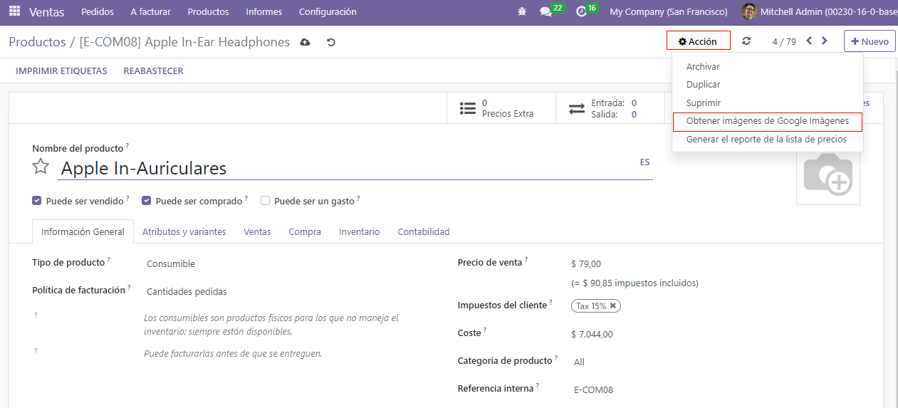Click REABASTECER button

154,71
